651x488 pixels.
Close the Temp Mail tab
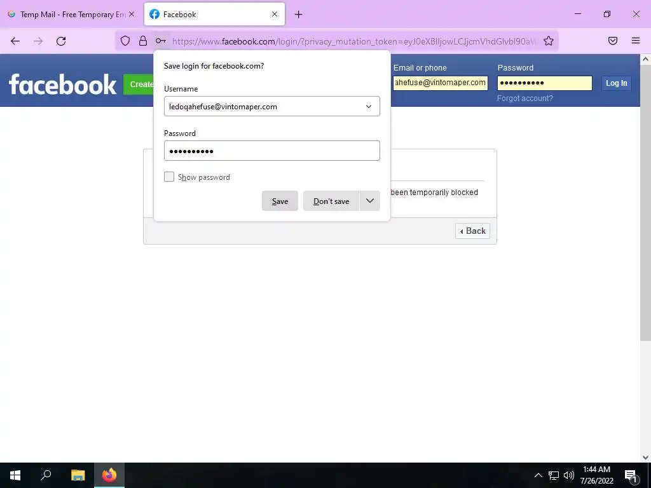coord(132,14)
